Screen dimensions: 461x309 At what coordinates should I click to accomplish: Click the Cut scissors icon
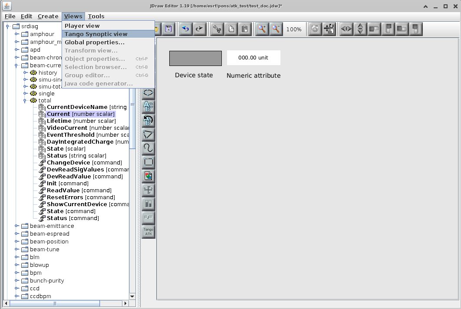[x=217, y=29]
